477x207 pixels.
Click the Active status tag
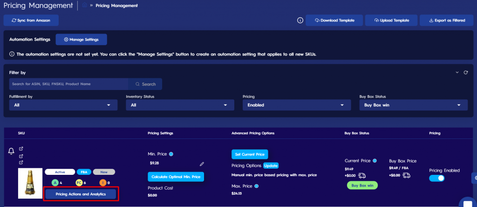[x=60, y=172]
